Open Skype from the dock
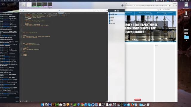The height and width of the screenshot is (107, 191). point(89,105)
